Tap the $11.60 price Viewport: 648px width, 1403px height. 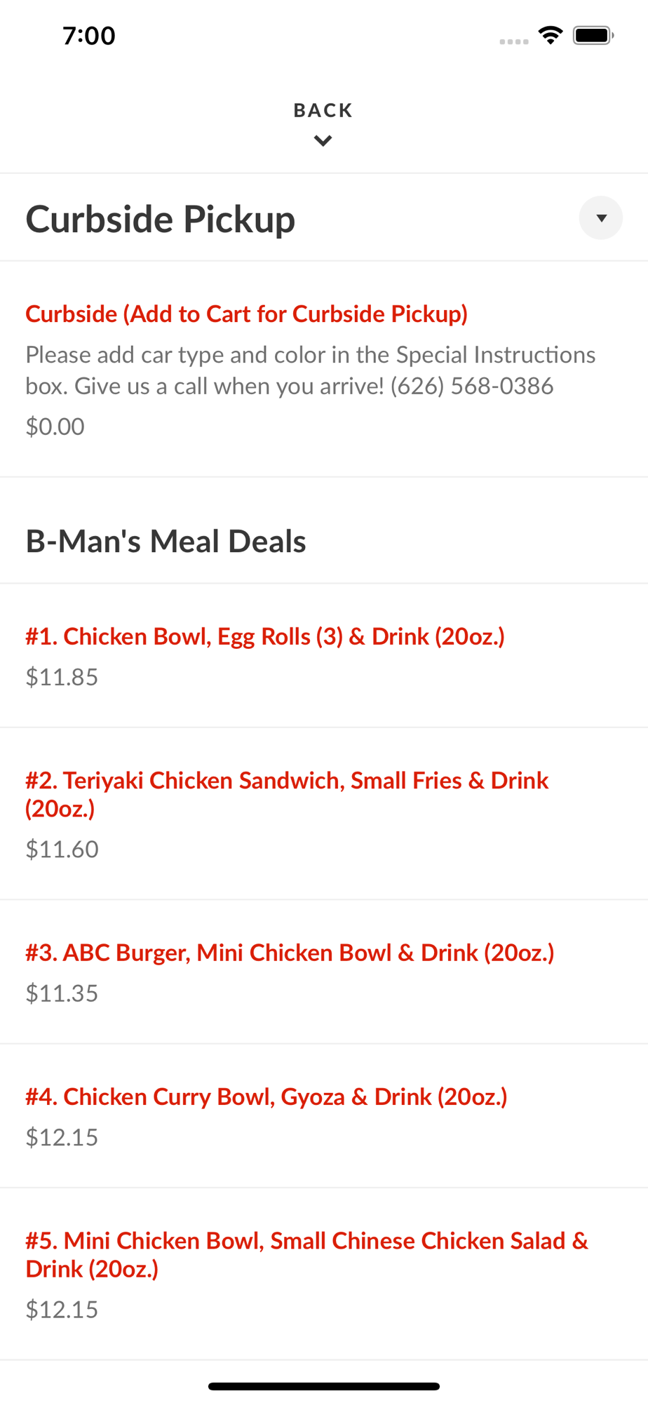point(62,850)
